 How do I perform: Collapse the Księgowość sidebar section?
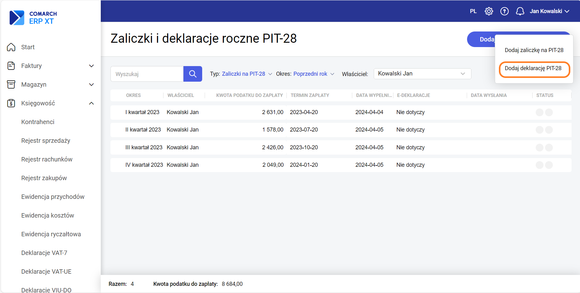pos(91,103)
